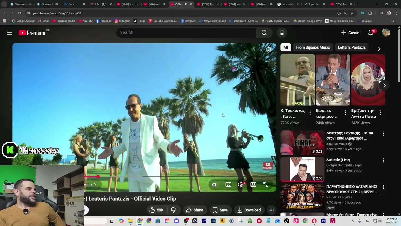
Task: Open the browser extensions puzzle icon
Action: coord(370,13)
